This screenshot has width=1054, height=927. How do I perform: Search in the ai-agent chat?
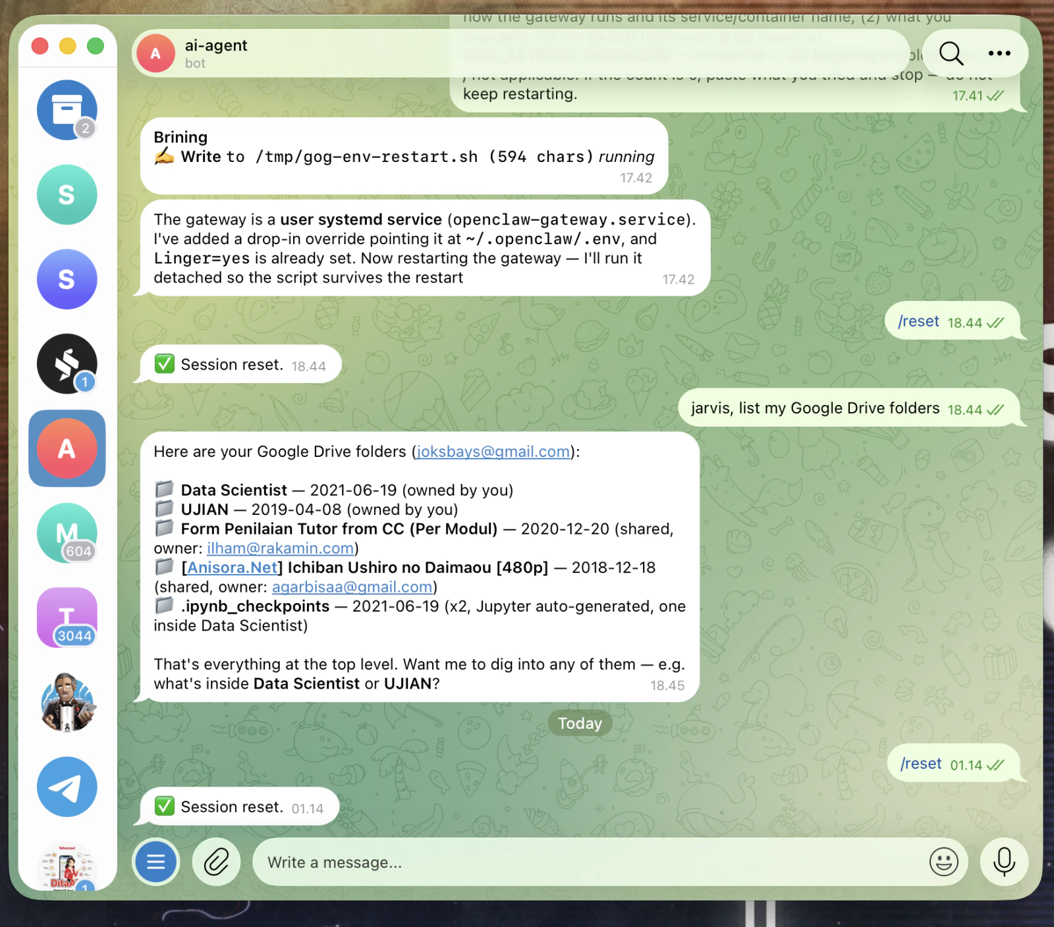tap(951, 53)
